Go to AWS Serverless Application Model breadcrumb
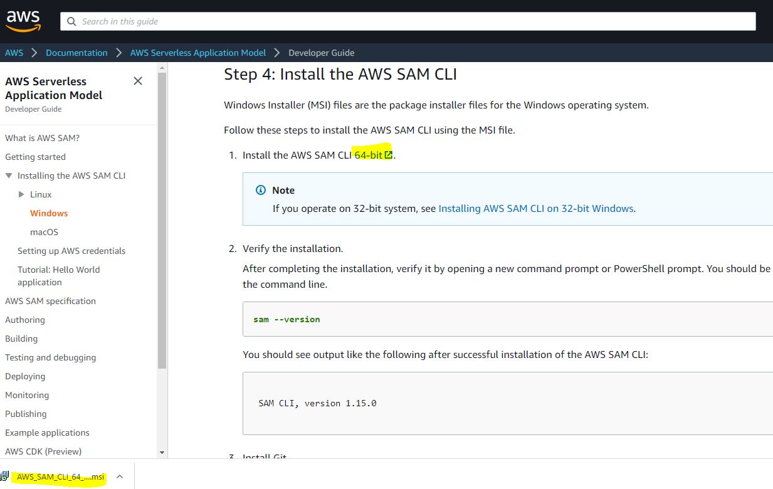 pos(198,53)
